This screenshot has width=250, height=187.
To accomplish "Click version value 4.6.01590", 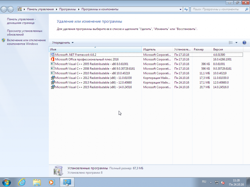I will pyautogui.click(x=219, y=55).
